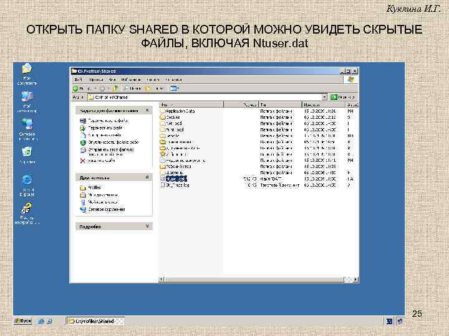This screenshot has width=449, height=336.
Task: Open the Internet Explorer desktop icon
Action: [x=27, y=185]
